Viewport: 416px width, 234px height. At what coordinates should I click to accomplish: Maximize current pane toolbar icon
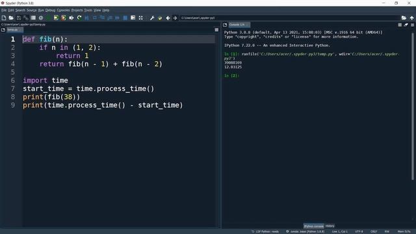(133, 18)
